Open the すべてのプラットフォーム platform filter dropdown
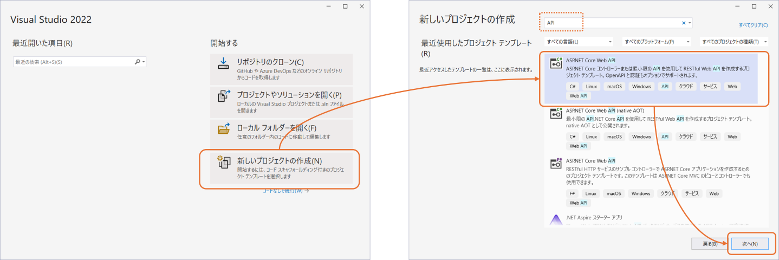779x260 pixels. (x=657, y=42)
